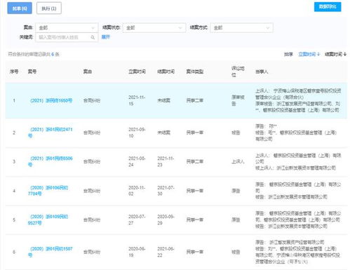Viewport: 350px width, 270px height.
Task: Select closing date 2021-07-30 cell
Action: (x=166, y=191)
